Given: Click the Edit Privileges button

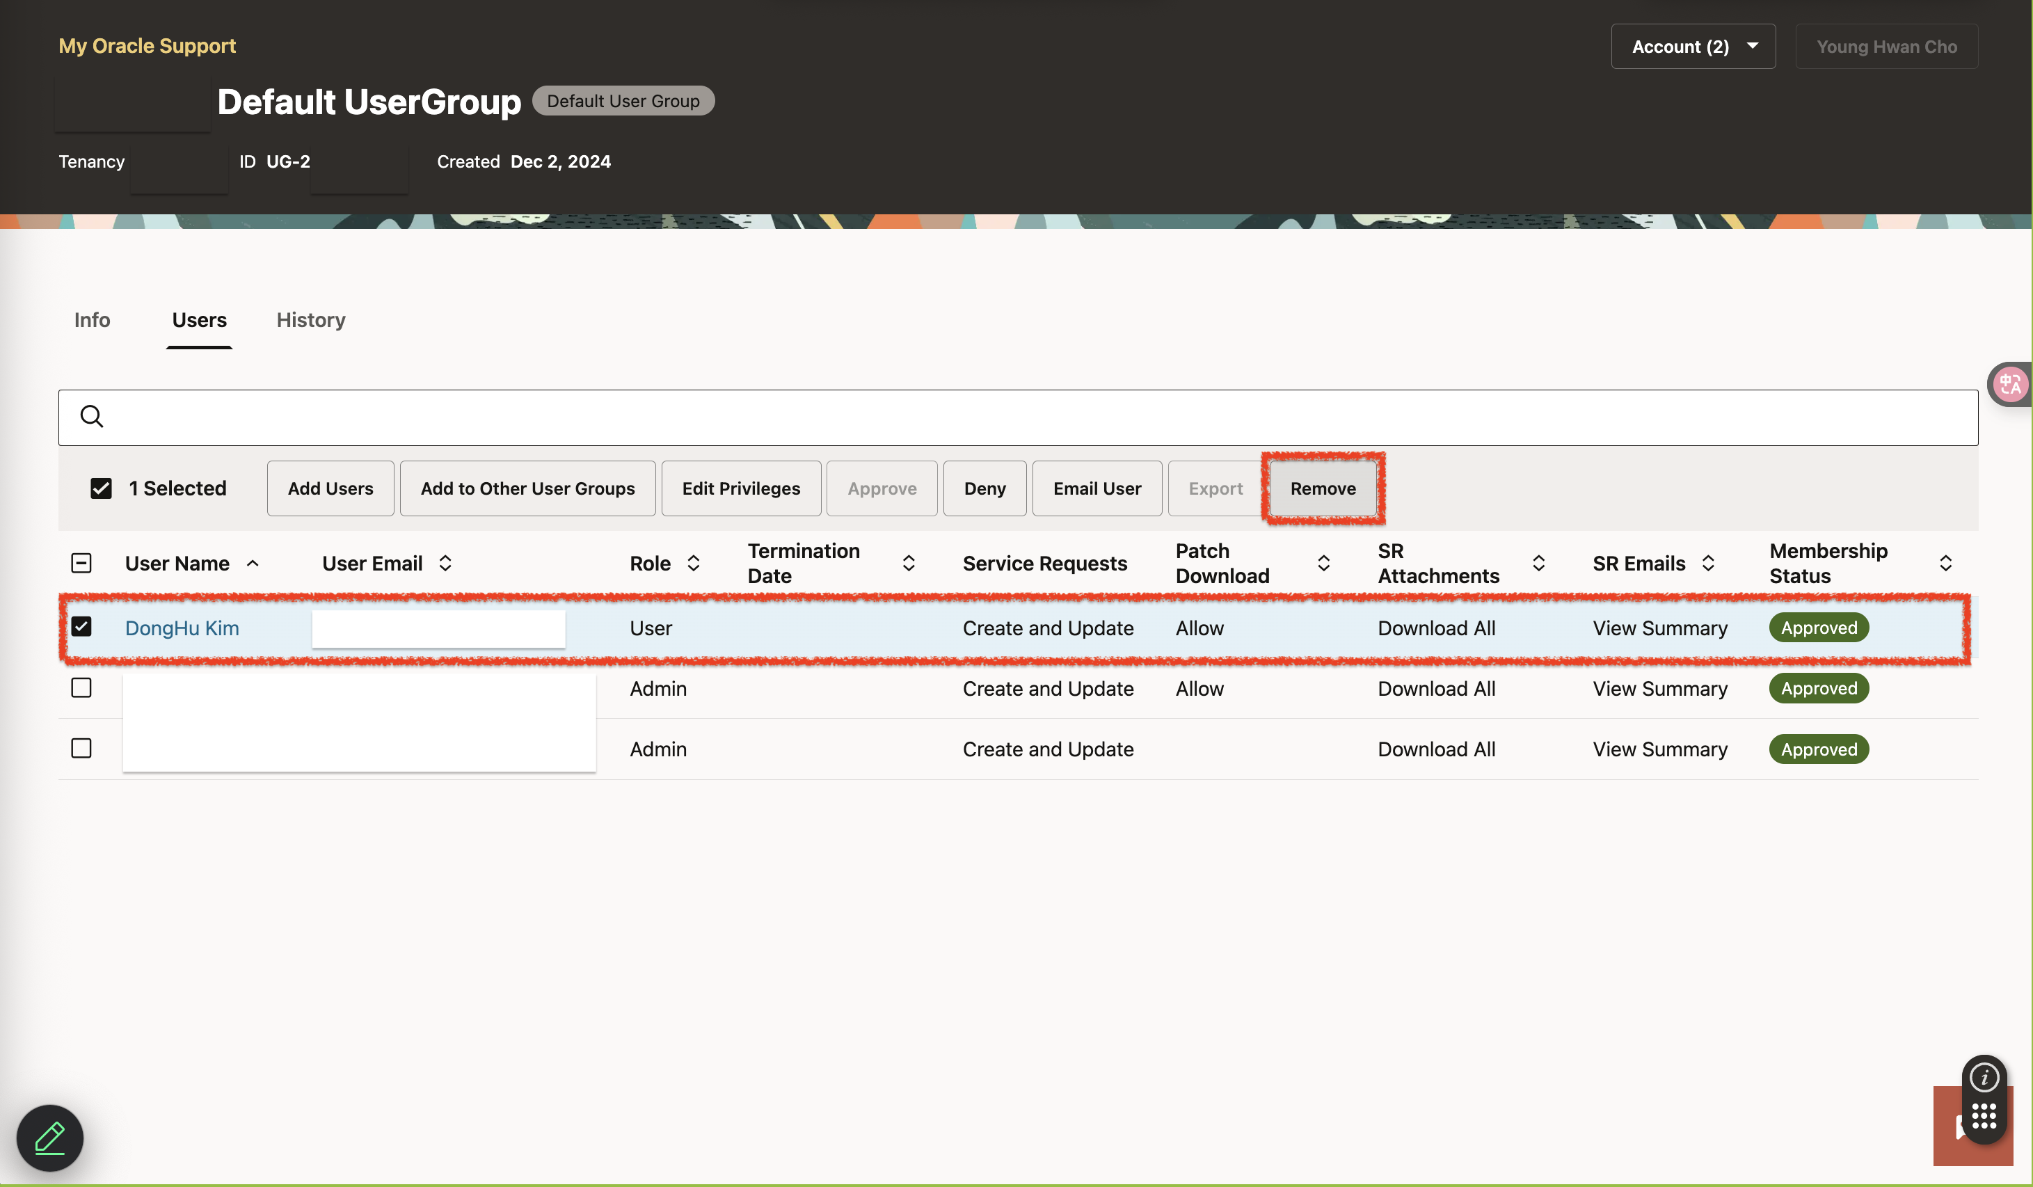Looking at the screenshot, I should click(740, 489).
